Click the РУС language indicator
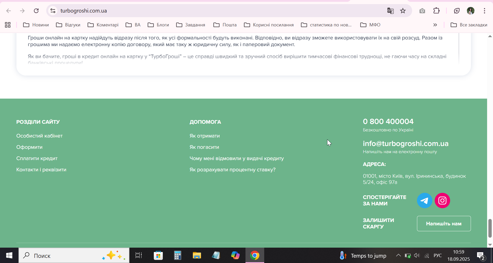The height and width of the screenshot is (263, 493). (x=438, y=256)
